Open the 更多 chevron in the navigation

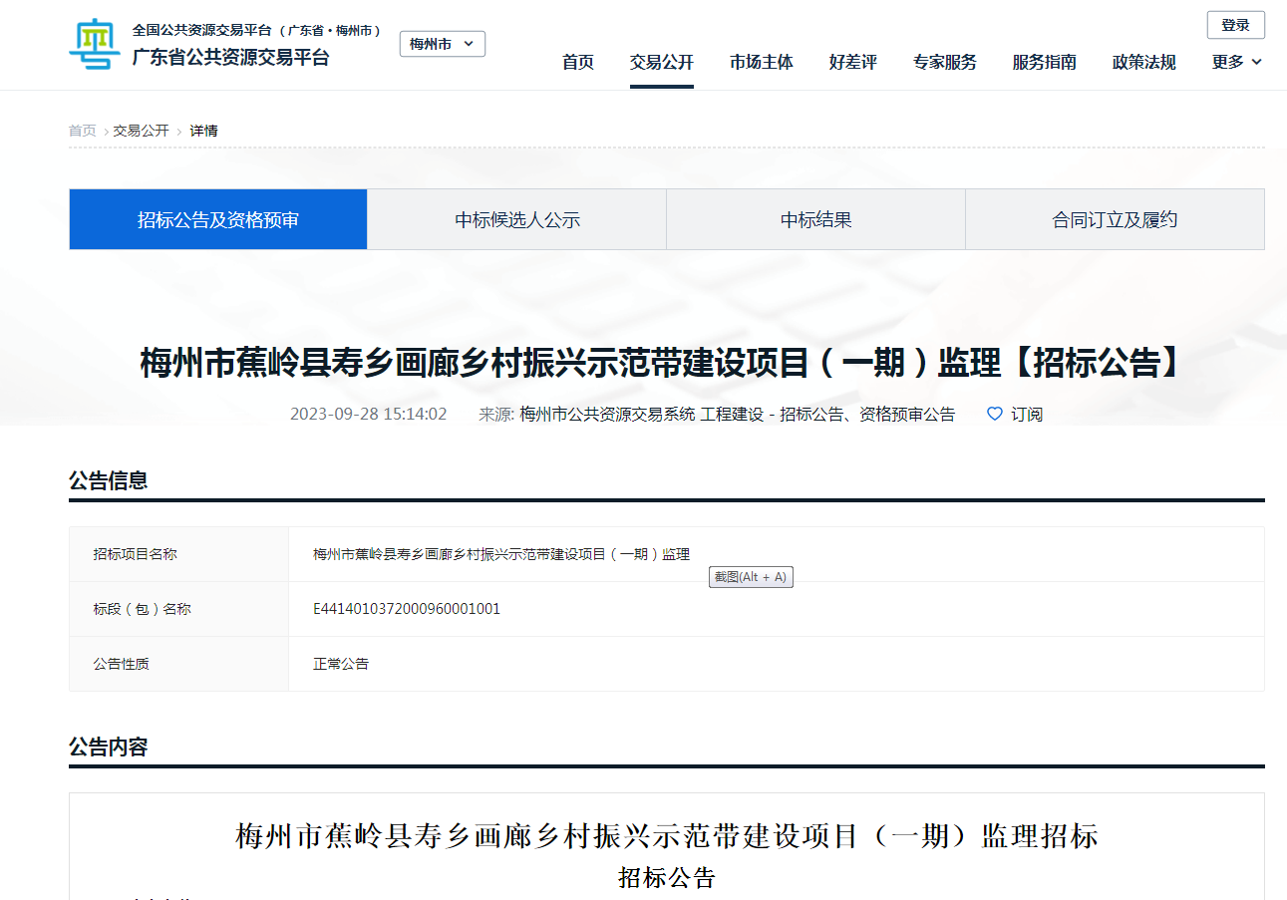tap(1255, 61)
